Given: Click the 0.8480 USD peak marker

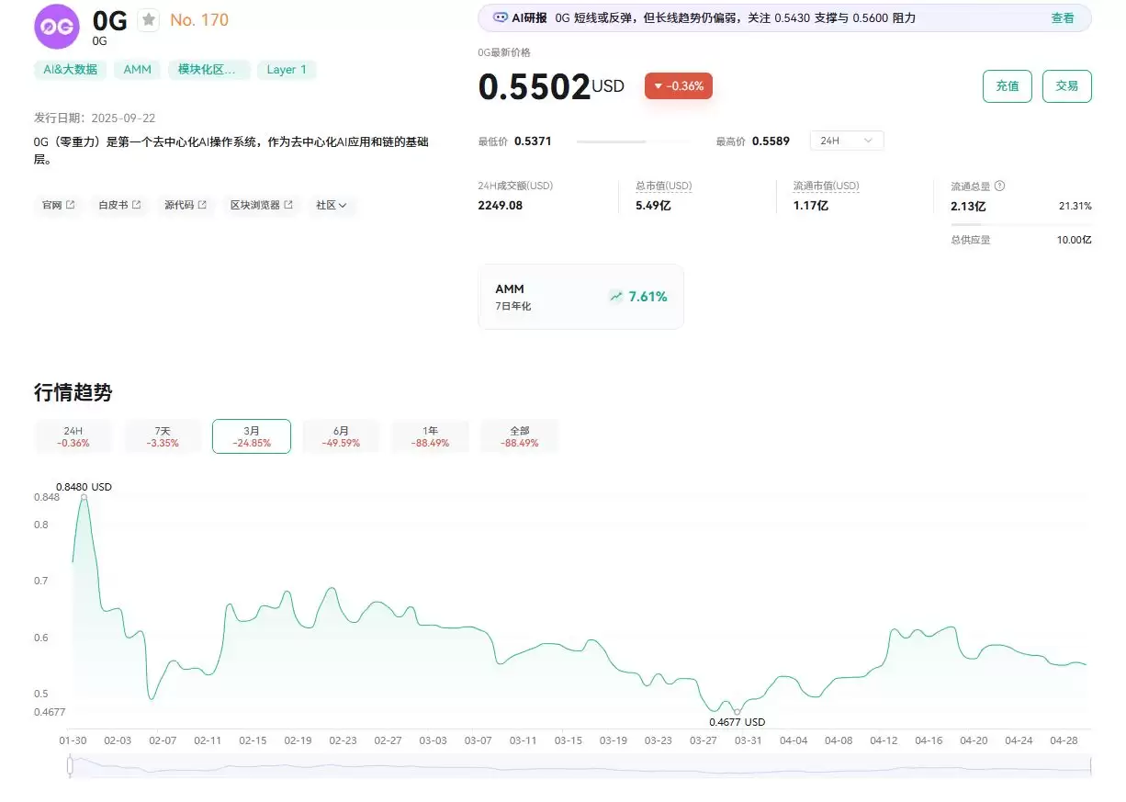Looking at the screenshot, I should pos(84,497).
